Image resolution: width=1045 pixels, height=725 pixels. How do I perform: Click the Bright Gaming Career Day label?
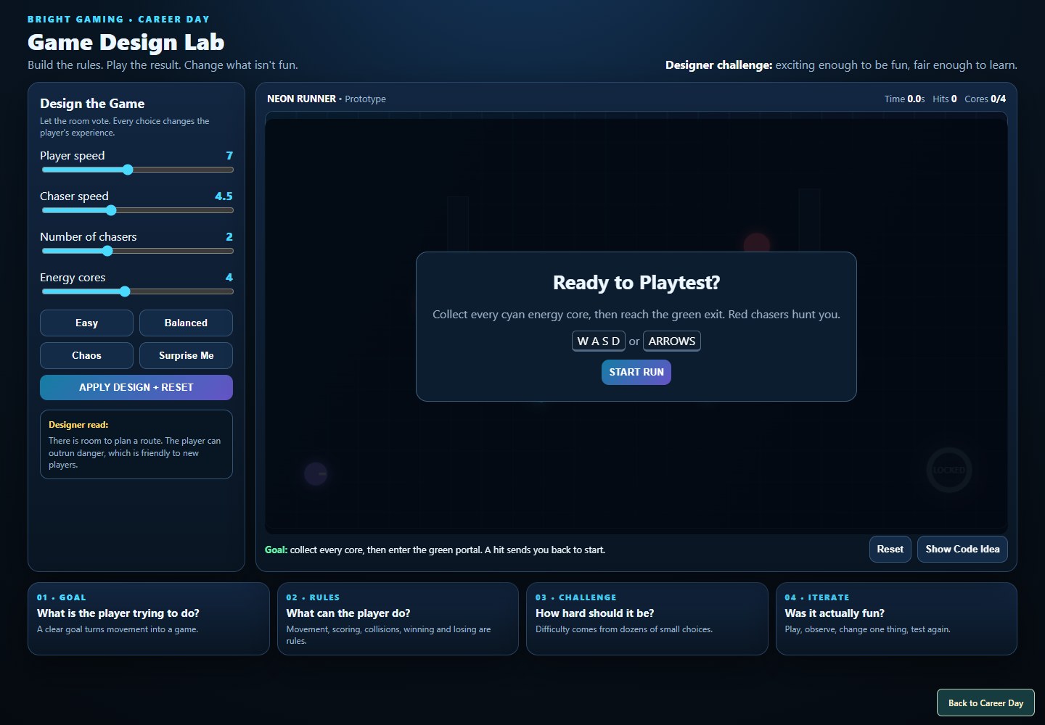pos(118,20)
